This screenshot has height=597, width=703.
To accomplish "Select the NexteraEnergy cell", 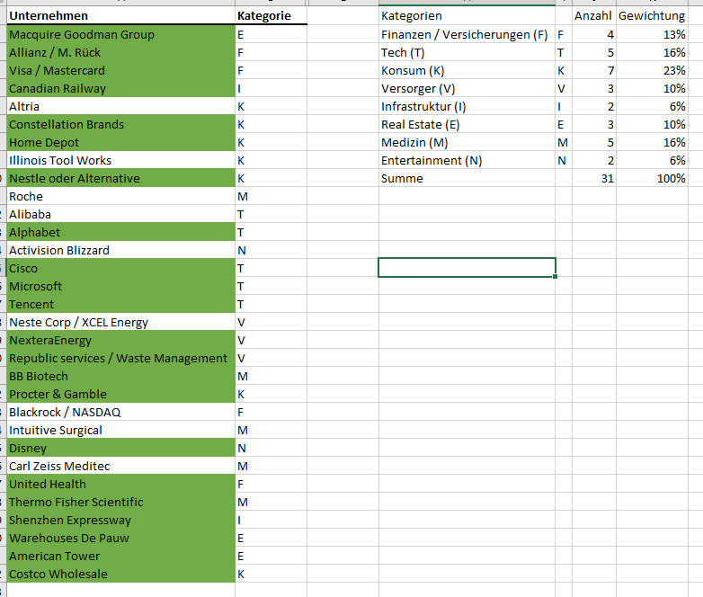I will point(121,340).
